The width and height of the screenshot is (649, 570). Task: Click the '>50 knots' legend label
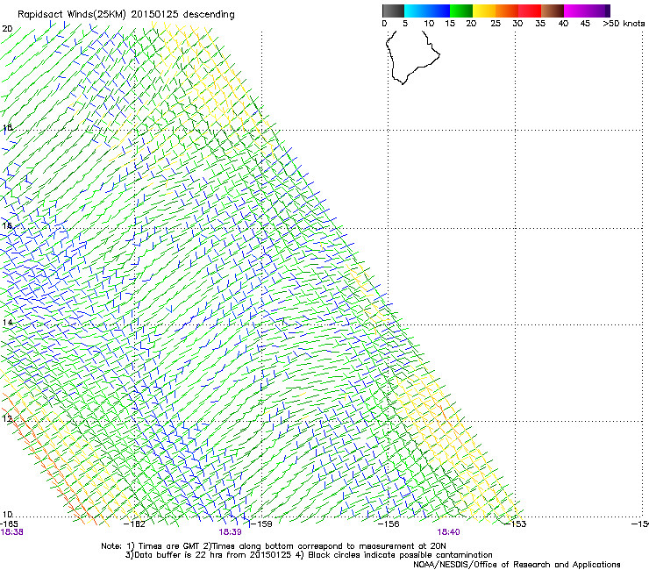point(624,24)
